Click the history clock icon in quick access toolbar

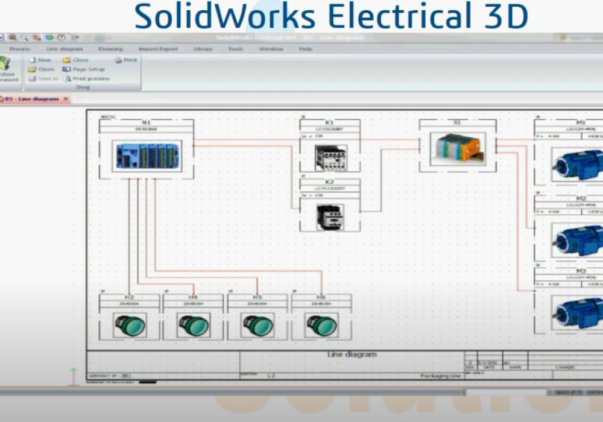pos(60,37)
